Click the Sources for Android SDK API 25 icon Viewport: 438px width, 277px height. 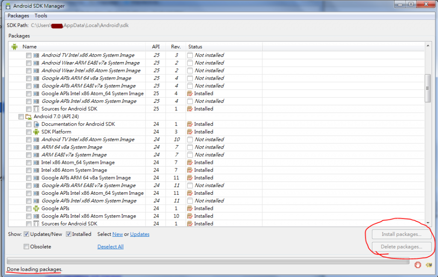click(x=36, y=109)
